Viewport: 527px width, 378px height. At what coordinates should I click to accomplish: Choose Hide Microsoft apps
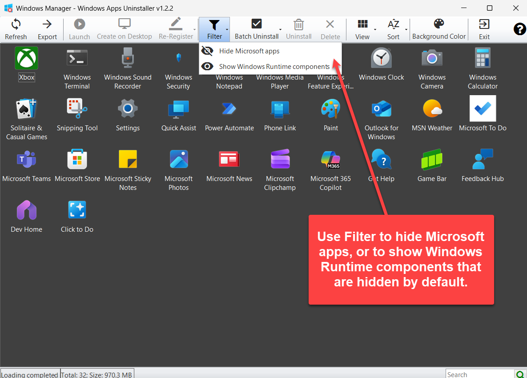270,51
